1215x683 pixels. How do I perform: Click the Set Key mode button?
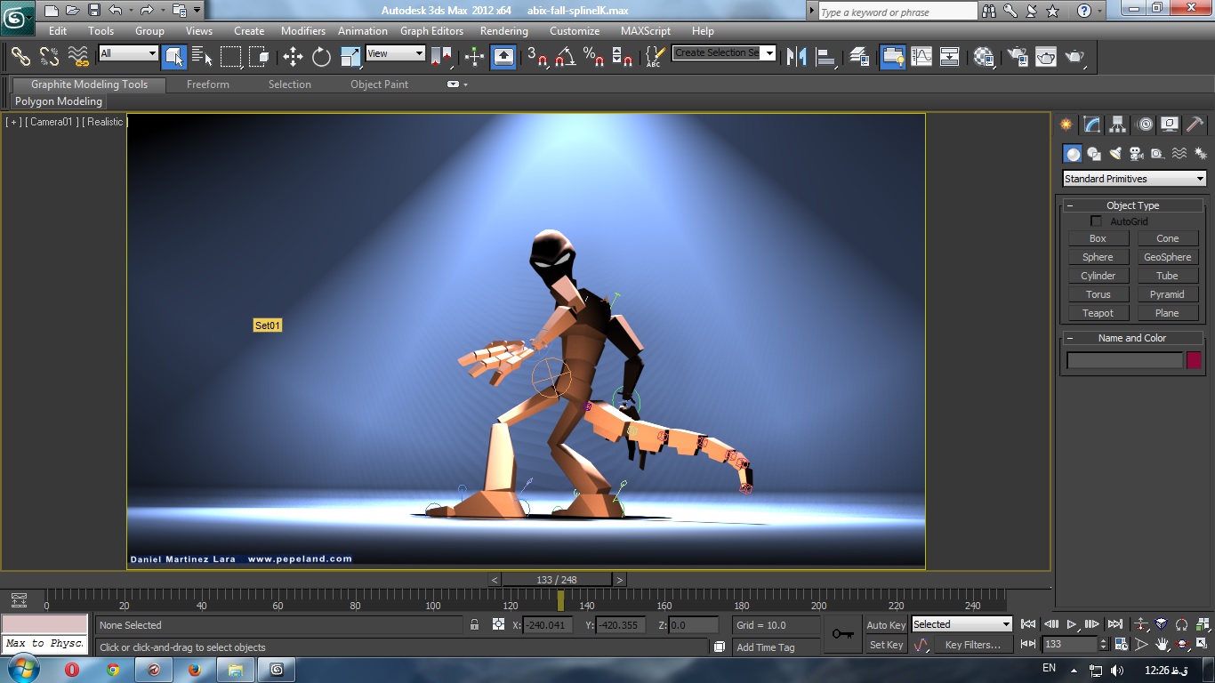click(x=886, y=645)
